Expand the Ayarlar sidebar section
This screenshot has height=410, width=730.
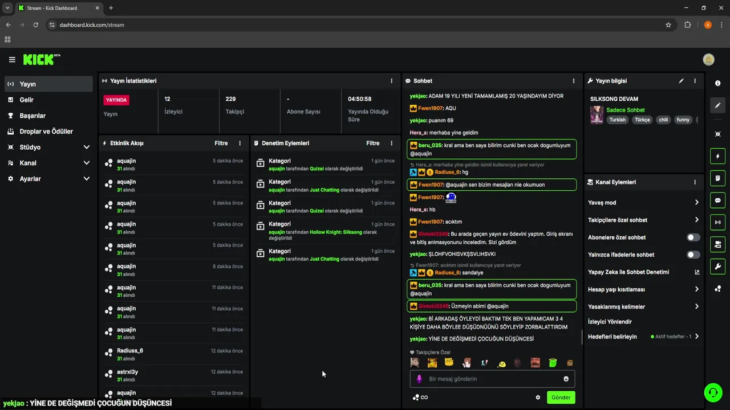[87, 179]
